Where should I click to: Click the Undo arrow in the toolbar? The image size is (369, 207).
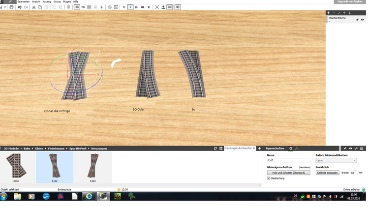point(19,7)
